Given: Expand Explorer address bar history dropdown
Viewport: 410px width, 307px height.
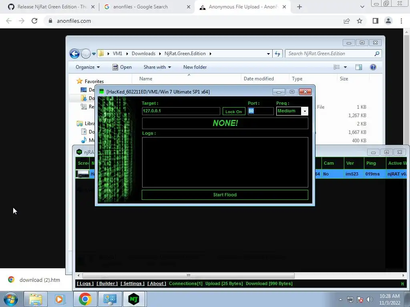Looking at the screenshot, I should coord(268,54).
